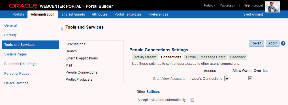Click the Revert button

point(256,43)
